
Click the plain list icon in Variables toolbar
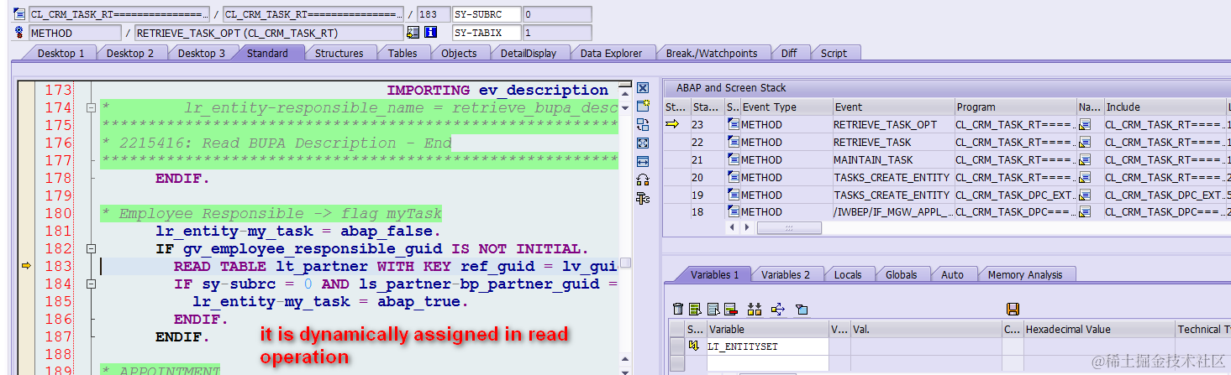(713, 310)
